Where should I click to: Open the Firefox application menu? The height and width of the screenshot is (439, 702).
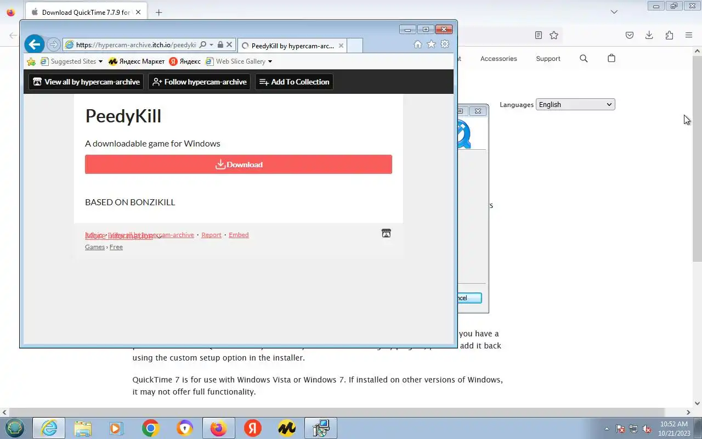click(689, 35)
